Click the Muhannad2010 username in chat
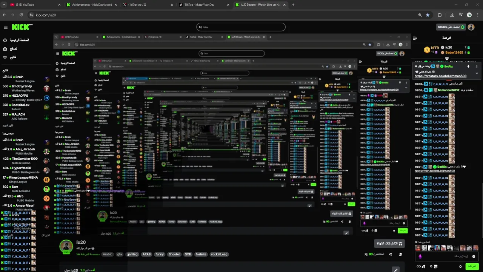 pyautogui.click(x=448, y=90)
